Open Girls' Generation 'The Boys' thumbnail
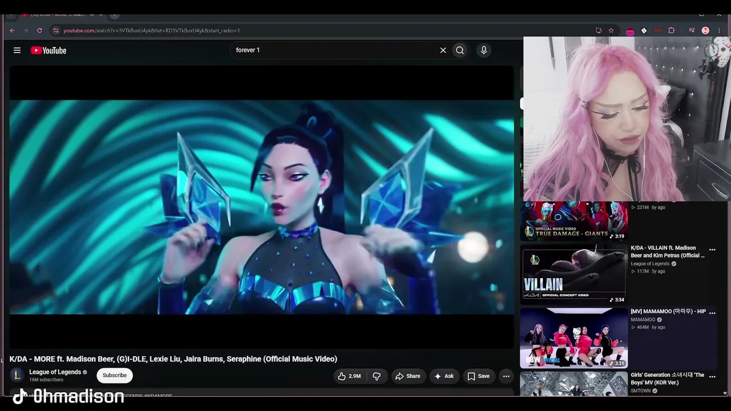 coord(574,384)
